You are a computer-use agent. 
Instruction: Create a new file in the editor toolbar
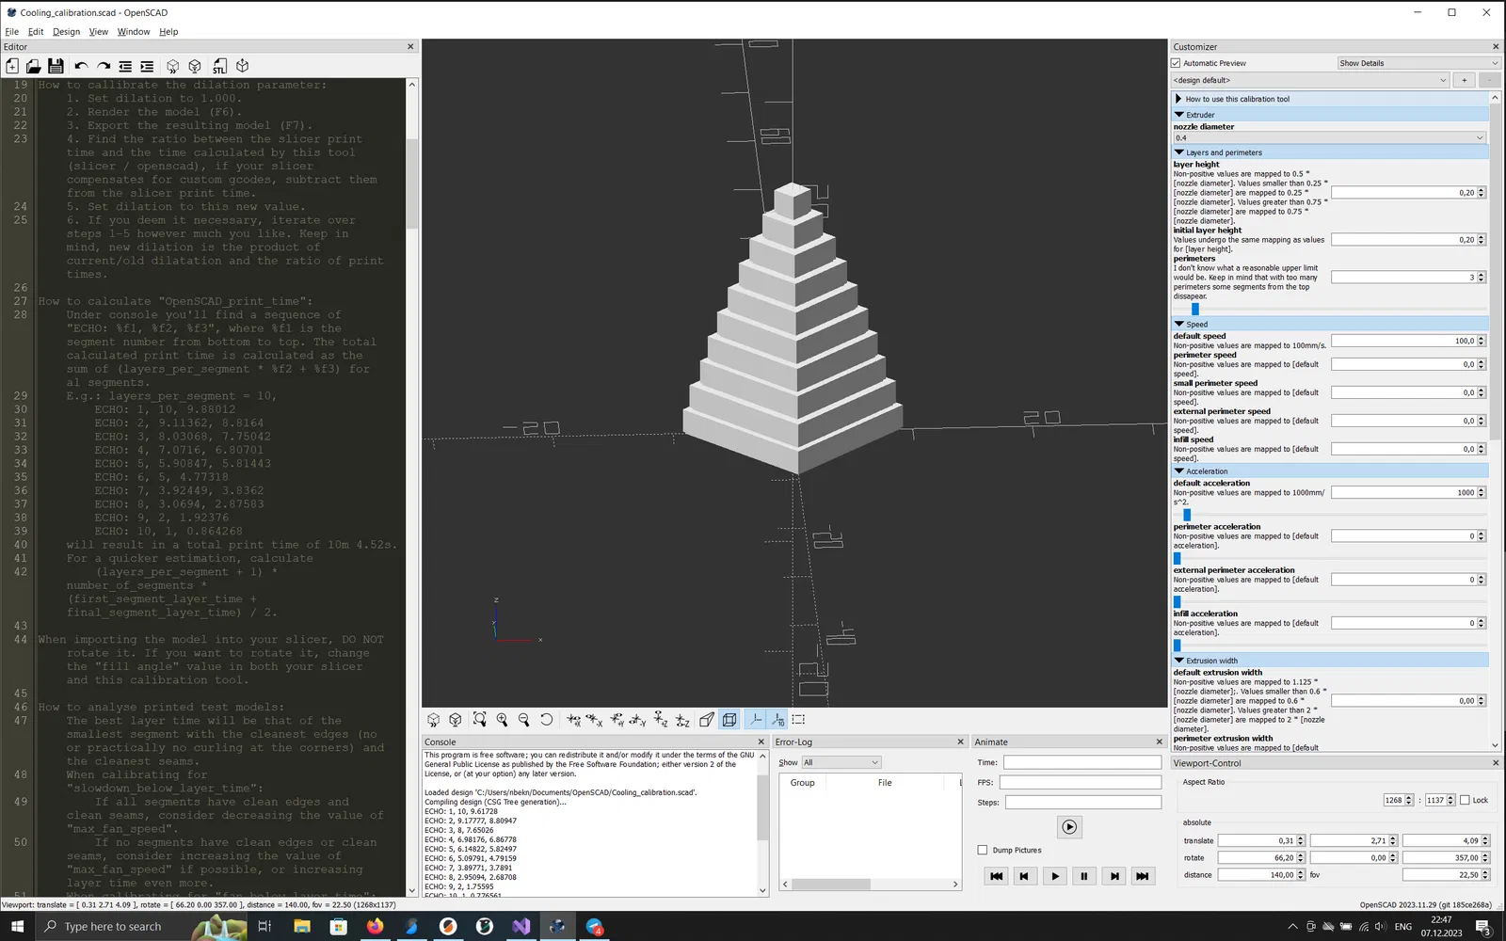coord(12,66)
